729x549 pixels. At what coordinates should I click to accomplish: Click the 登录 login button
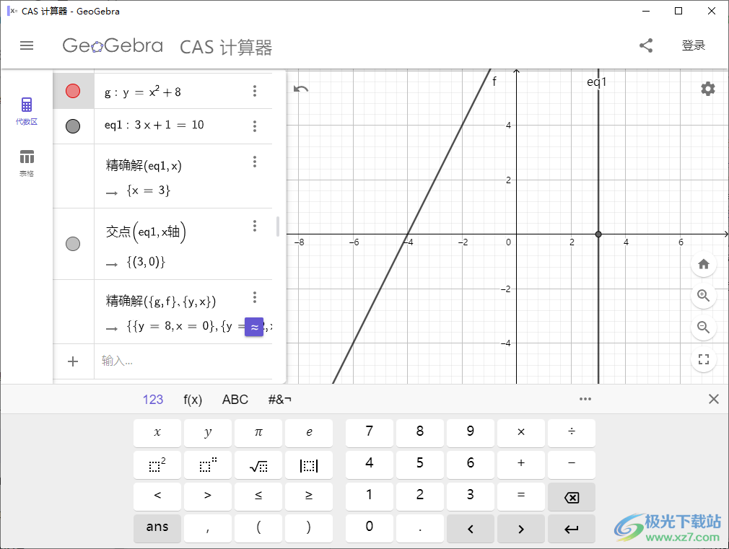click(694, 45)
